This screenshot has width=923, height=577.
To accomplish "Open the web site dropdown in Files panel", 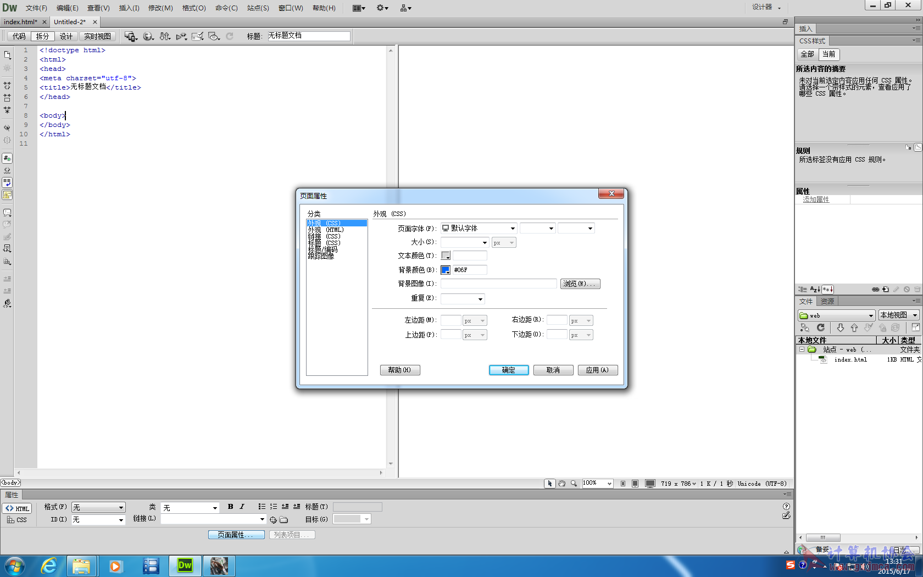I will [x=836, y=315].
